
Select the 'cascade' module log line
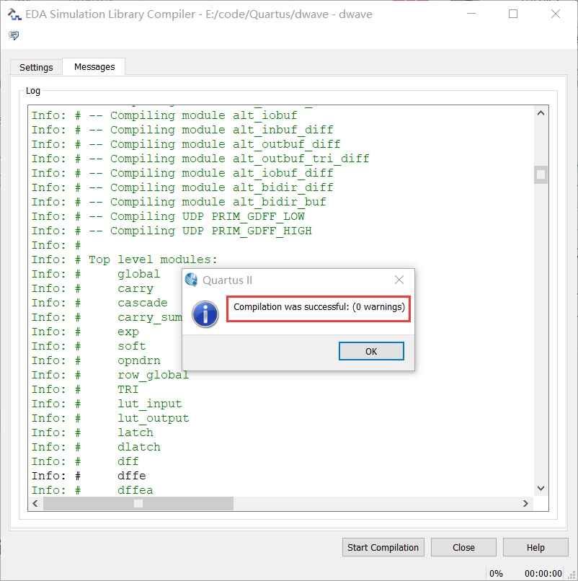(99, 303)
